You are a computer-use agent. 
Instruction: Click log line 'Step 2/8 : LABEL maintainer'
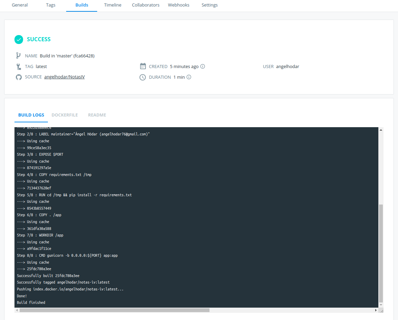coord(83,134)
